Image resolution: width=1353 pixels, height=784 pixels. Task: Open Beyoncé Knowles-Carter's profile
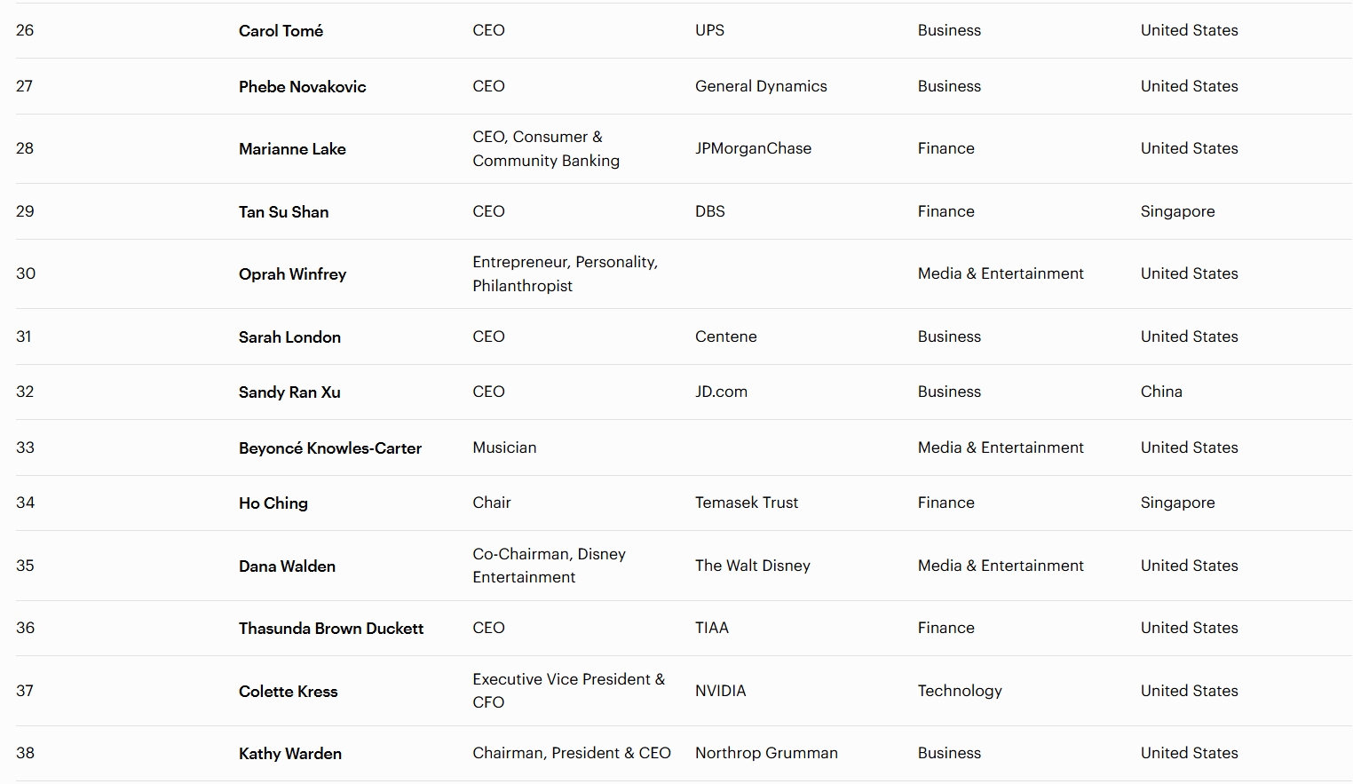[329, 448]
